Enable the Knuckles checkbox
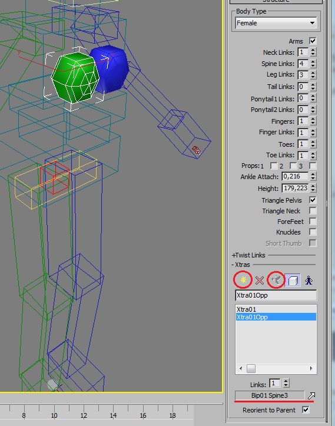Screen dimensions: 335x426 (x=313, y=232)
